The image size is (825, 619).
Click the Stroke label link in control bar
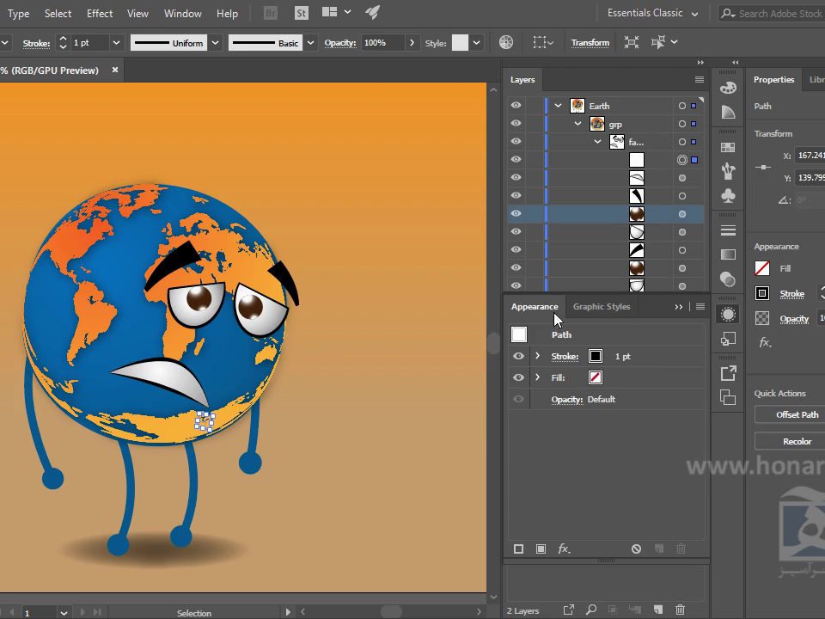point(36,43)
